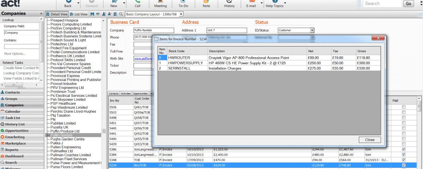Open Dashboard in the navigation bar
The image size is (423, 169).
tap(22, 156)
